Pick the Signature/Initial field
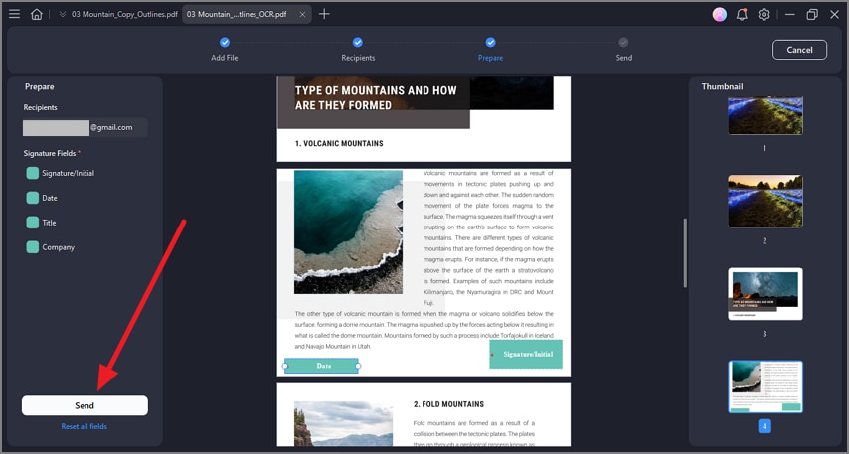The height and width of the screenshot is (454, 849). pos(60,173)
